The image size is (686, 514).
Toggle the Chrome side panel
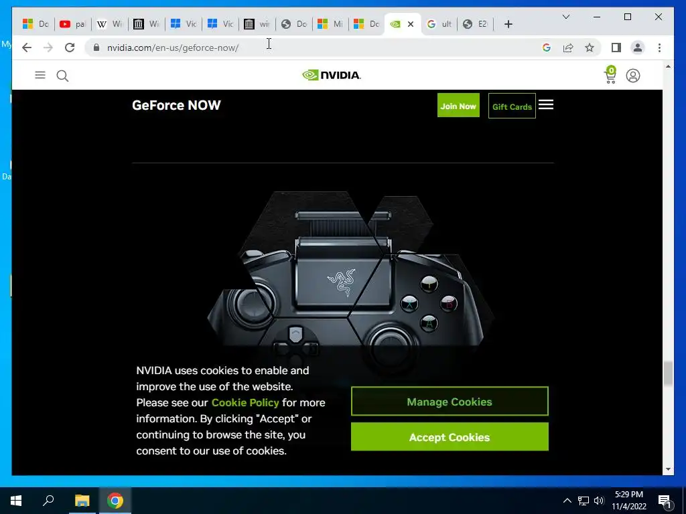coord(616,48)
